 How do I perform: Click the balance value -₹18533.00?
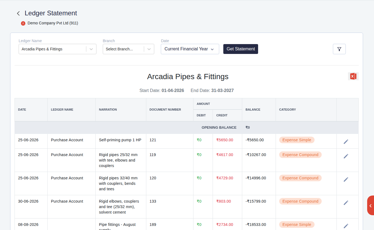[x=256, y=225]
